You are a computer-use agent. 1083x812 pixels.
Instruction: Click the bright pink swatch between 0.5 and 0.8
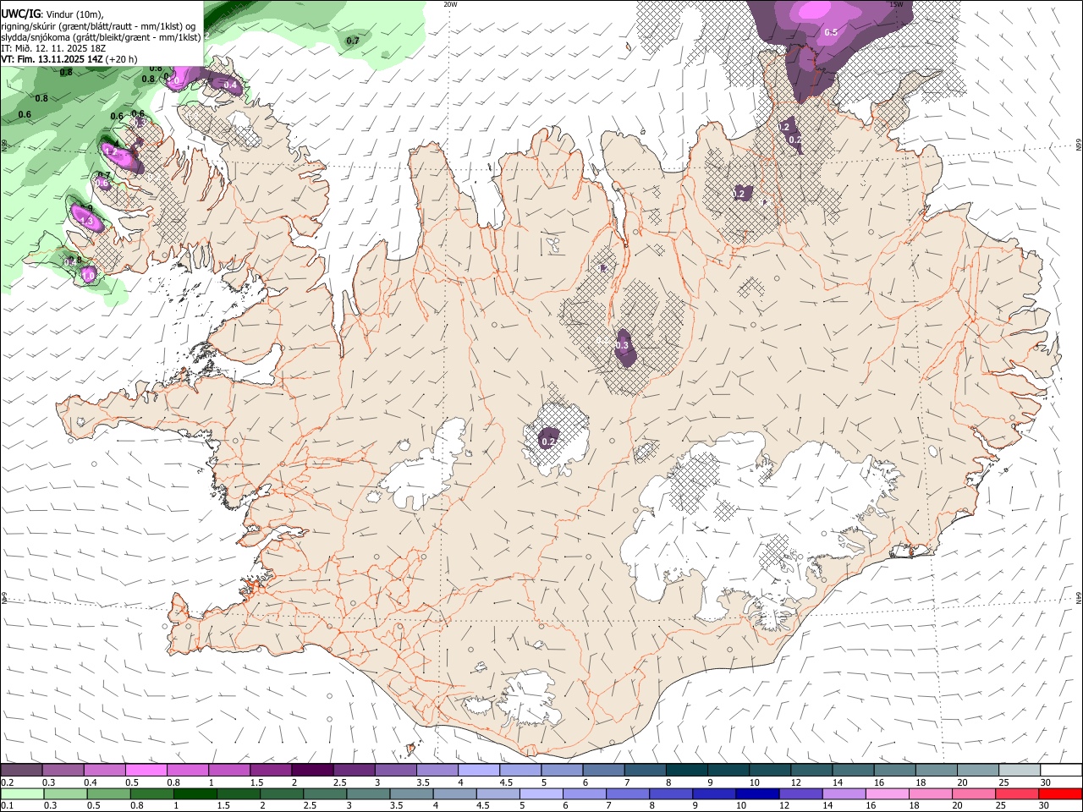[146, 771]
